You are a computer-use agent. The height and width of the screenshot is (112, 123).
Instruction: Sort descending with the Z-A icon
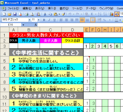[x=105, y=14]
